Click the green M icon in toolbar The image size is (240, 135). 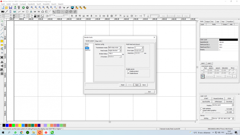(x=14, y=12)
